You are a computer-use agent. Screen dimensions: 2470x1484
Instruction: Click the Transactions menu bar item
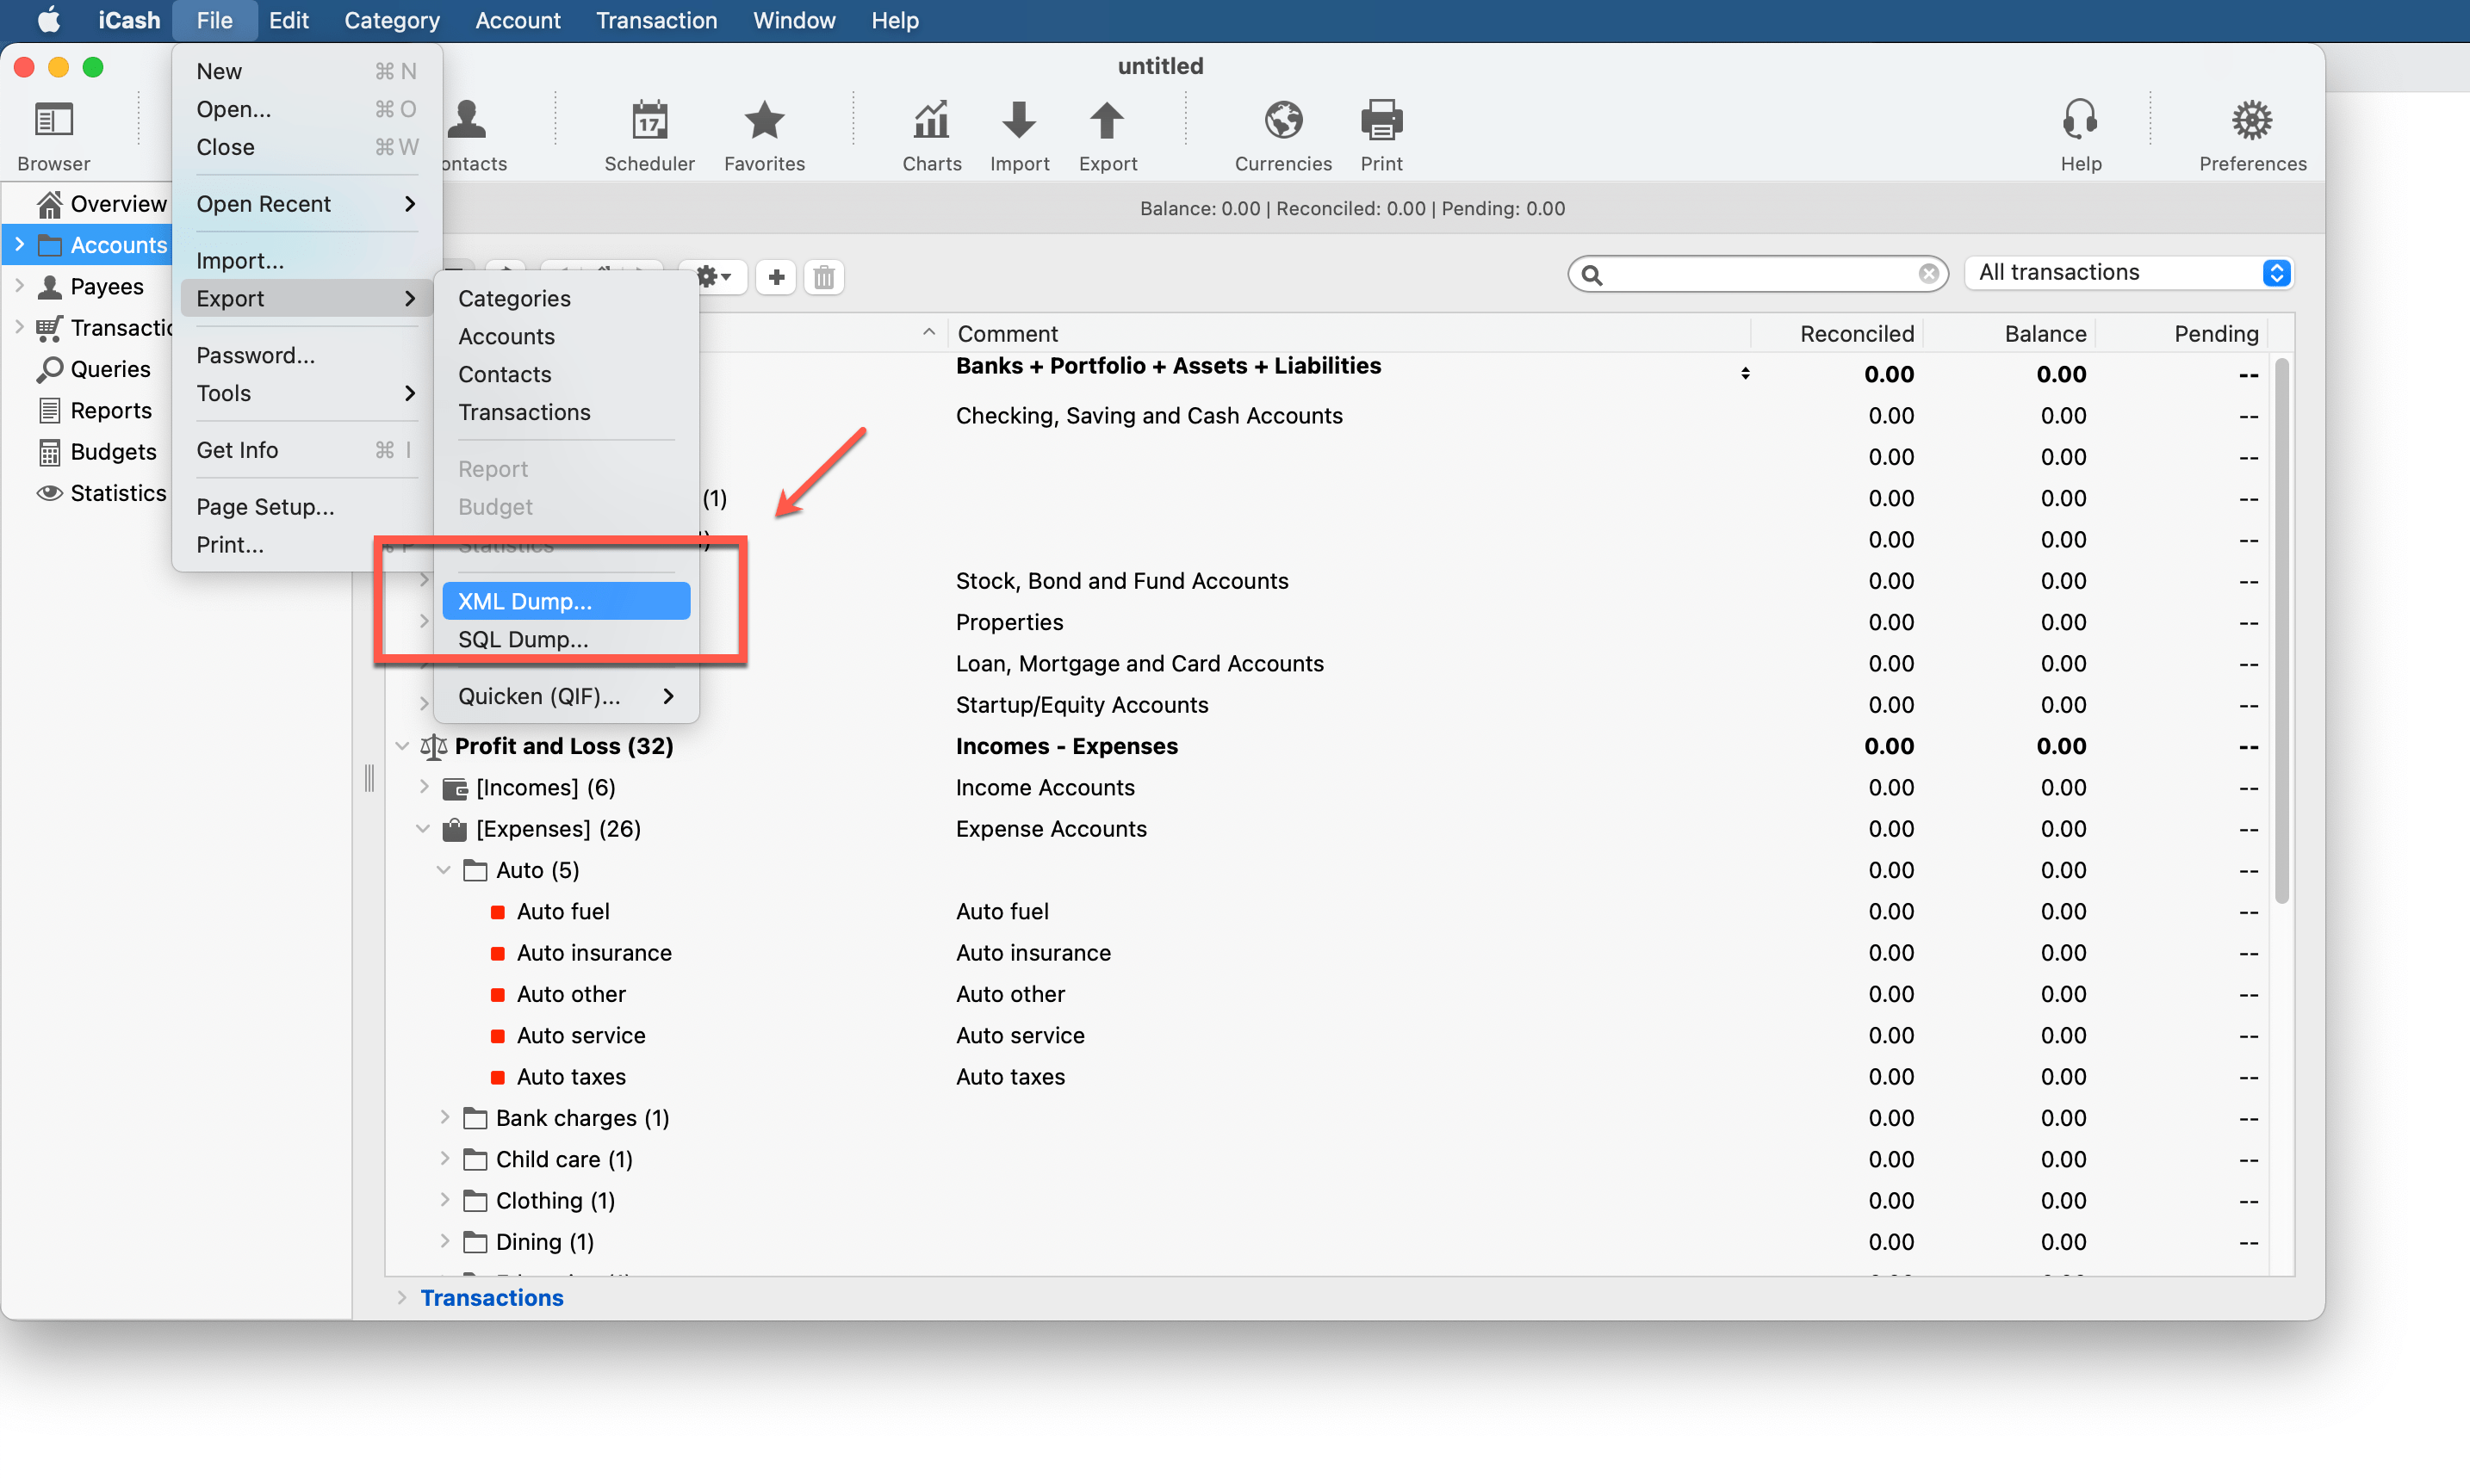(x=653, y=20)
